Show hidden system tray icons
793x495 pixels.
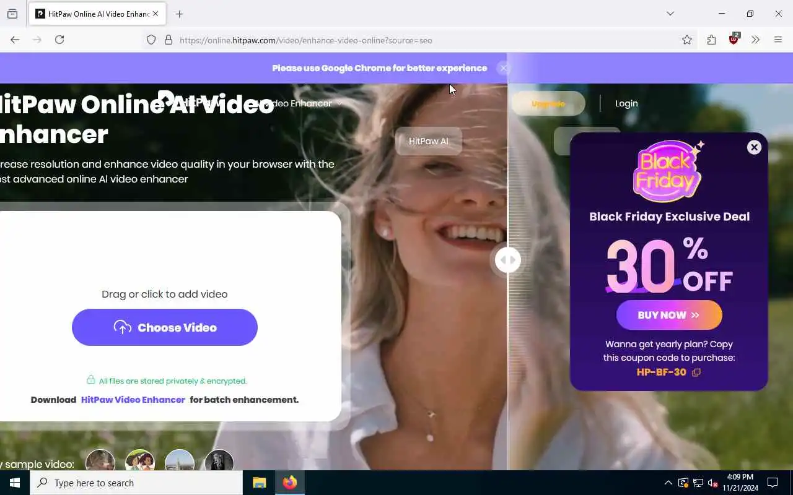(668, 483)
